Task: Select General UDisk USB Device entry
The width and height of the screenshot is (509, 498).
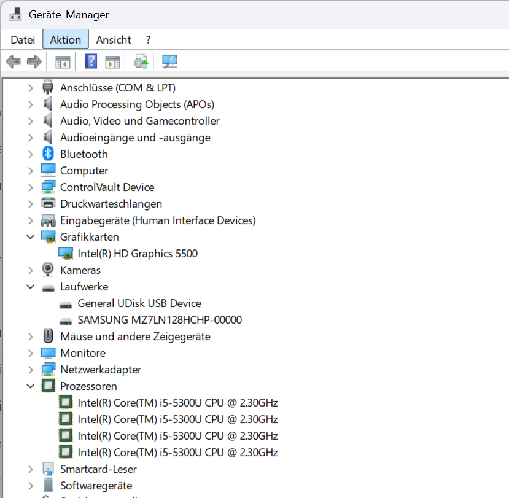Action: 139,303
